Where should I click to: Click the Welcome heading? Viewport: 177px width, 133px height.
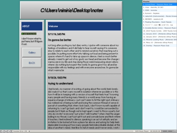pos(84,26)
